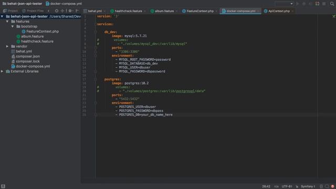Collapse the features folder
336x189 pixels.
tap(7, 22)
